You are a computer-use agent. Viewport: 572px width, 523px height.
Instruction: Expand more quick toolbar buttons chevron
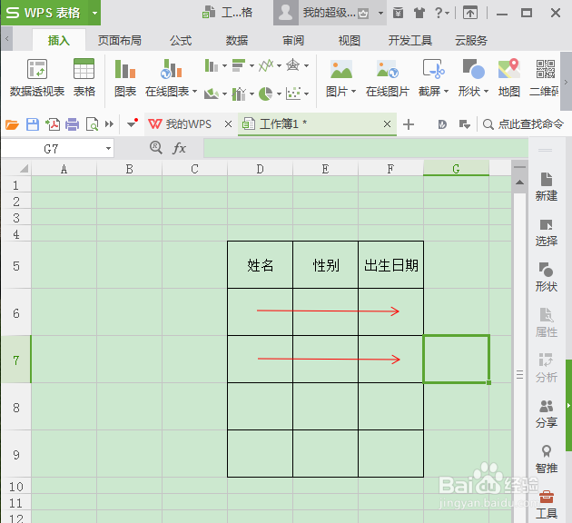pyautogui.click(x=110, y=124)
